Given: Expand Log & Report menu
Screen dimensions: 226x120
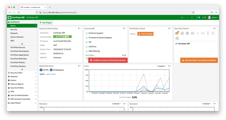Looking at the screenshot, I should [x=22, y=103].
